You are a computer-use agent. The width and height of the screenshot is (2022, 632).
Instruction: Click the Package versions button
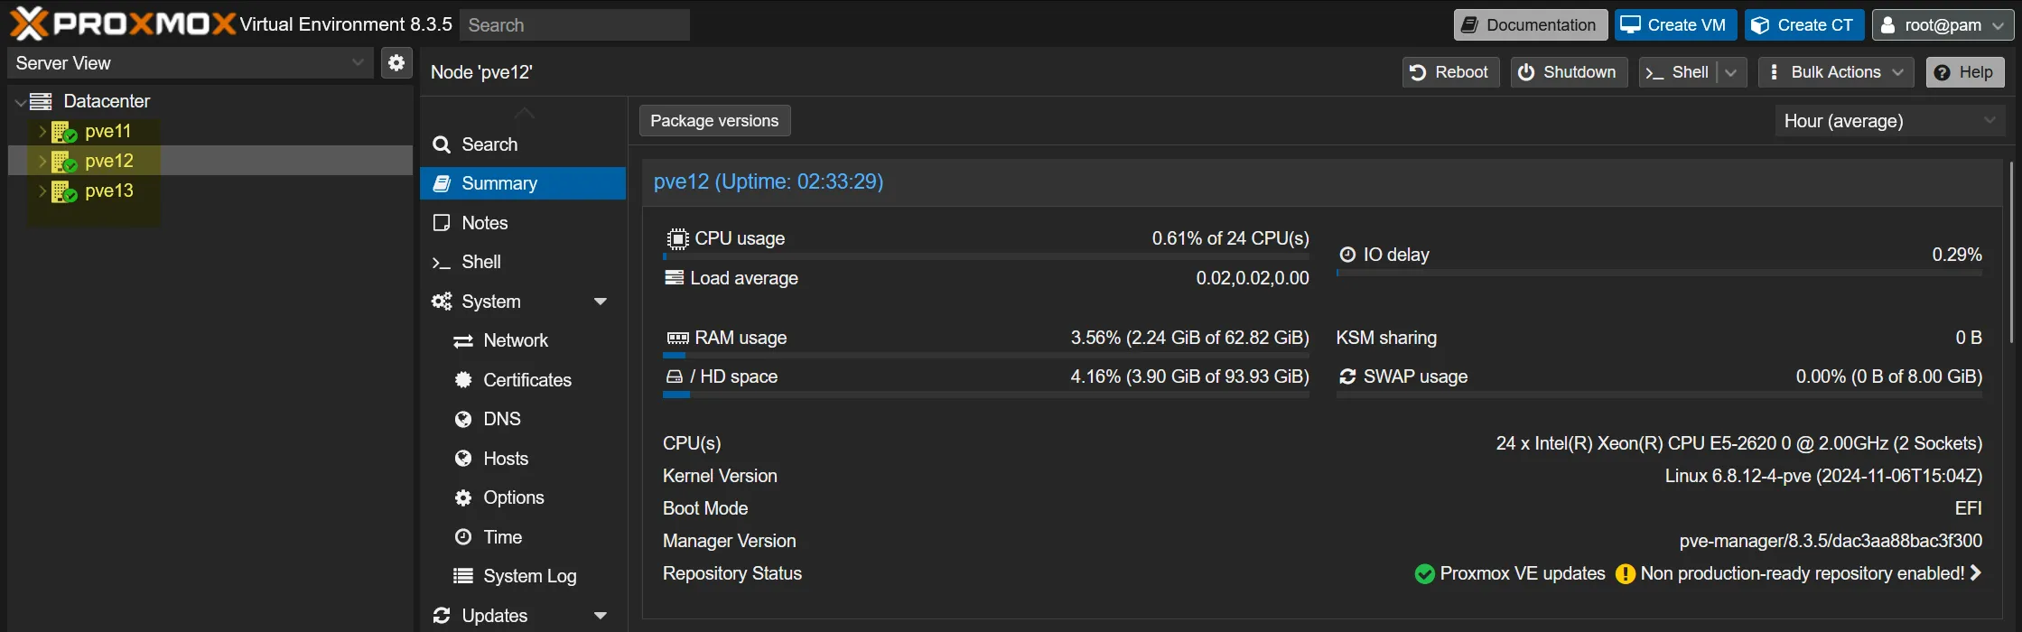(714, 121)
